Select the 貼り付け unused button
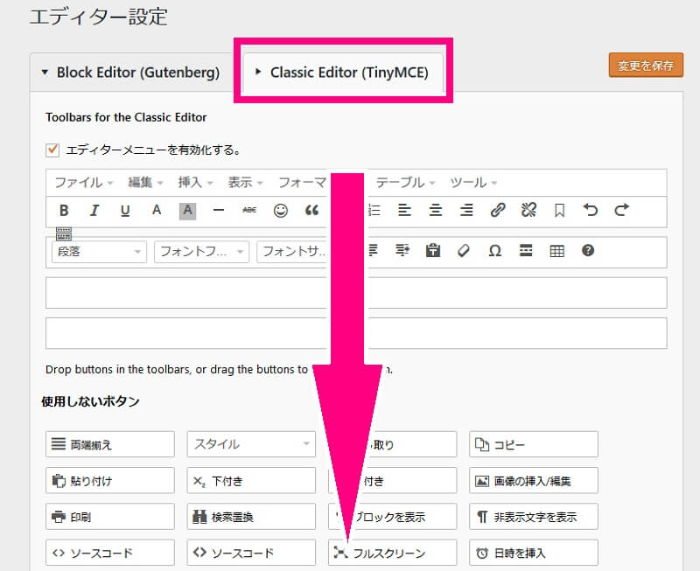 (110, 480)
